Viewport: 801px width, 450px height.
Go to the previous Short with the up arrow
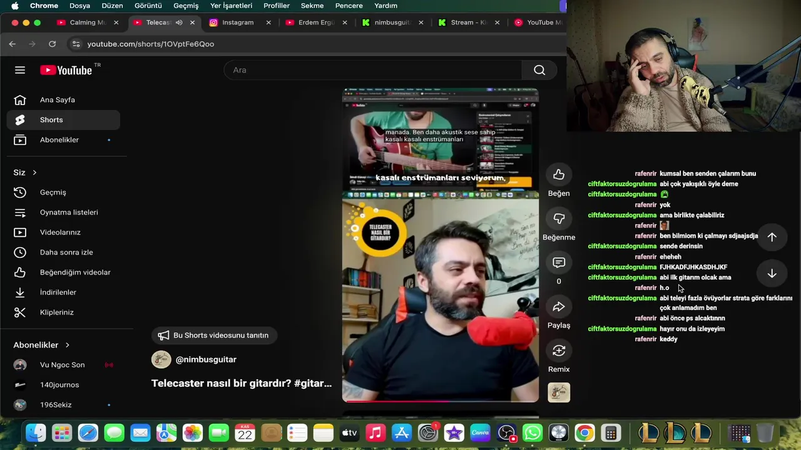[x=772, y=237]
